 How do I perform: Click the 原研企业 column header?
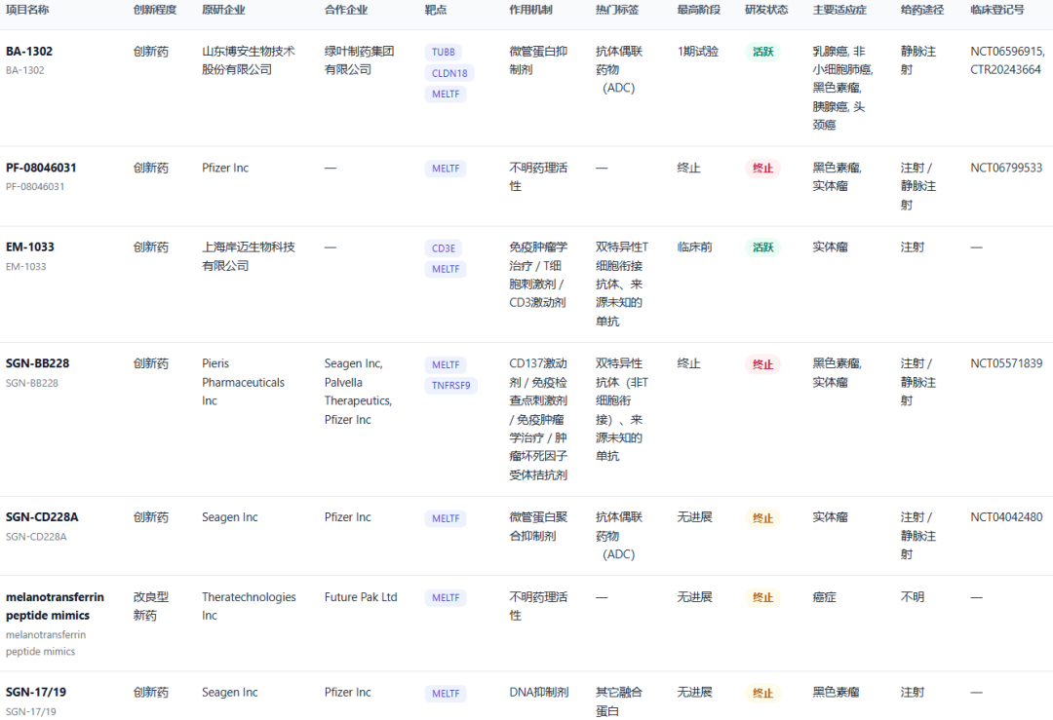[223, 10]
